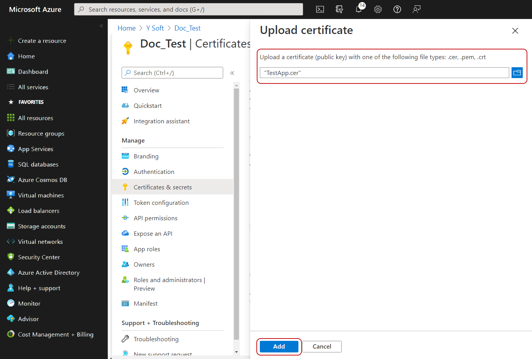The width and height of the screenshot is (532, 359).
Task: Open portal settings gear icon
Action: (x=378, y=9)
